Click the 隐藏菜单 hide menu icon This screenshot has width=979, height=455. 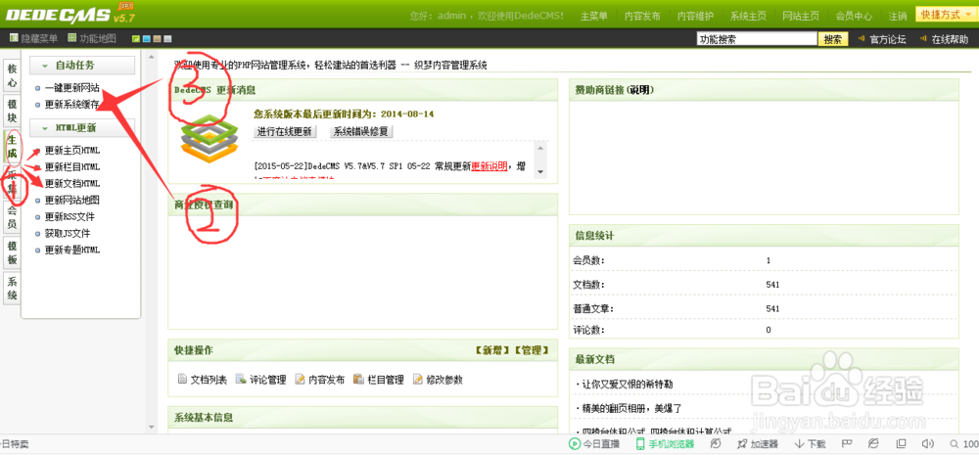click(14, 39)
